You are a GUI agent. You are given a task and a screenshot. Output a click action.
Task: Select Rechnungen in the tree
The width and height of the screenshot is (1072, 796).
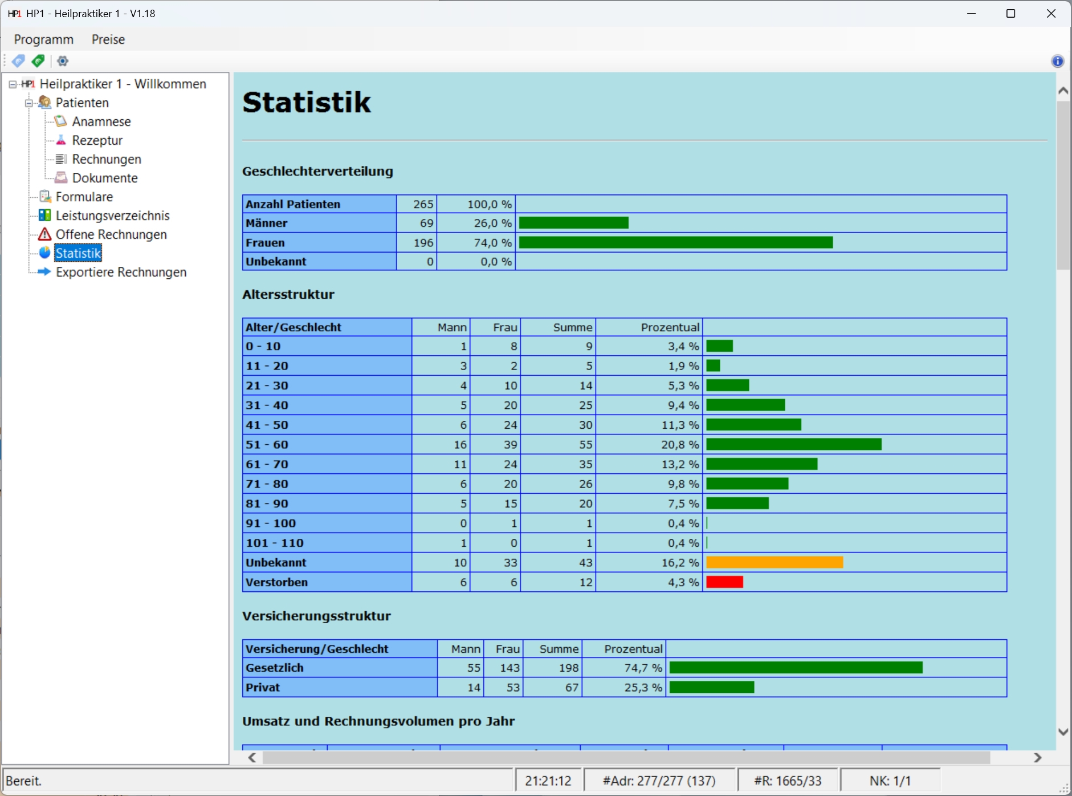click(107, 159)
